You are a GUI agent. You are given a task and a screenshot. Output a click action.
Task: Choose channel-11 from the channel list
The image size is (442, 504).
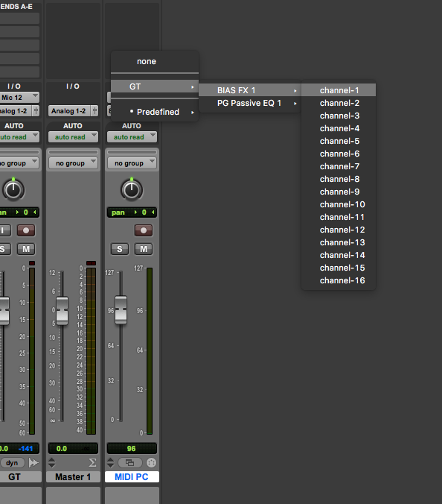point(339,217)
